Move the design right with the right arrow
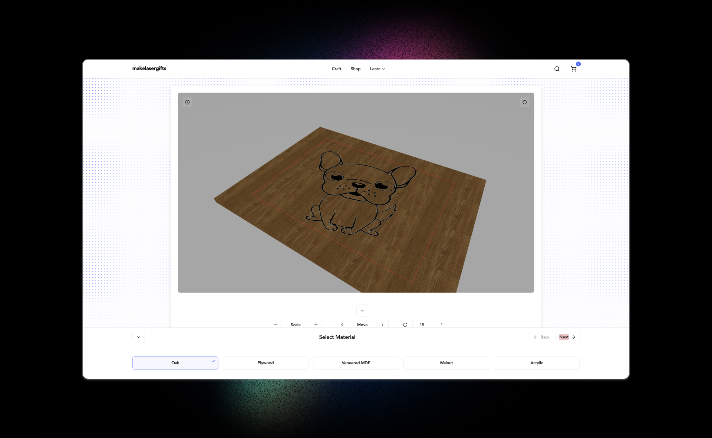The height and width of the screenshot is (438, 712). click(x=383, y=324)
